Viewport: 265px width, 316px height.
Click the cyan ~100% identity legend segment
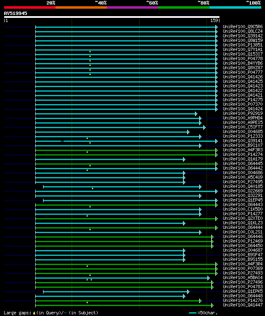click(x=235, y=7)
